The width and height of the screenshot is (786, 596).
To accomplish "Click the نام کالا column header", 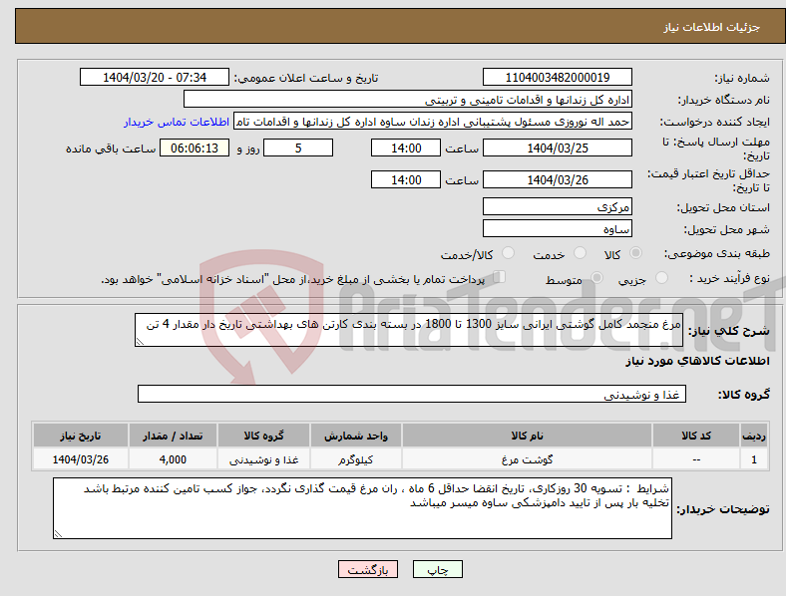I will click(x=527, y=436).
